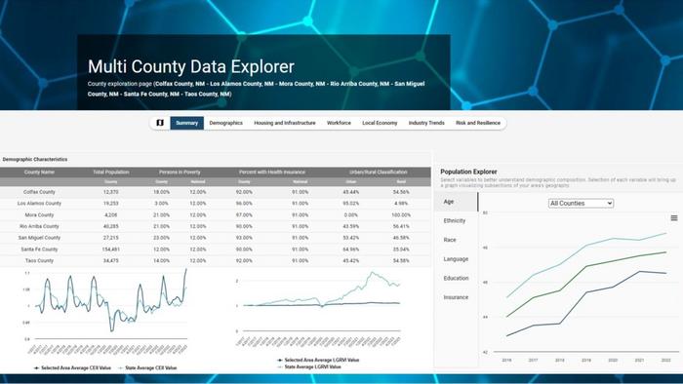Image resolution: width=683 pixels, height=384 pixels.
Task: Click the Population Explorer heading
Action: [x=468, y=172]
